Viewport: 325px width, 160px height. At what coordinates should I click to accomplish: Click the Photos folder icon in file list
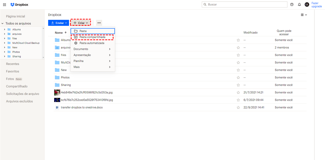click(57, 78)
